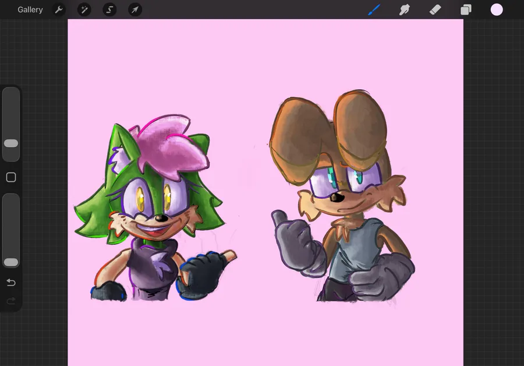Activate the Transform arrow tool
This screenshot has height=366, width=524.
[135, 10]
